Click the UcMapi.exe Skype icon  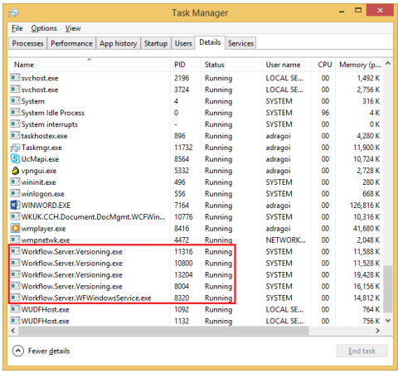click(x=15, y=159)
